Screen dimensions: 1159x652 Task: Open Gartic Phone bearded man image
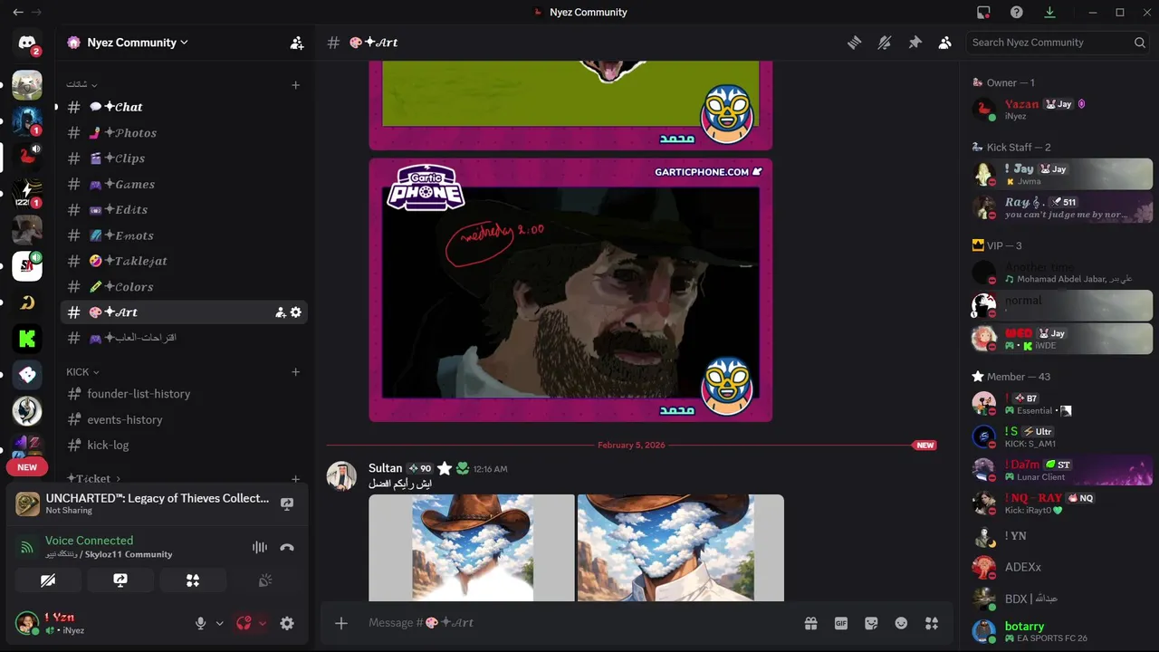click(x=570, y=290)
